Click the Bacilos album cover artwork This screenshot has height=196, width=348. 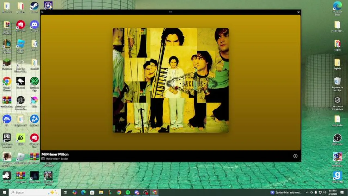click(x=171, y=80)
